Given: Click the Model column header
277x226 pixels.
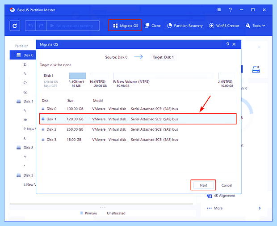Looking at the screenshot, I should click(98, 101).
